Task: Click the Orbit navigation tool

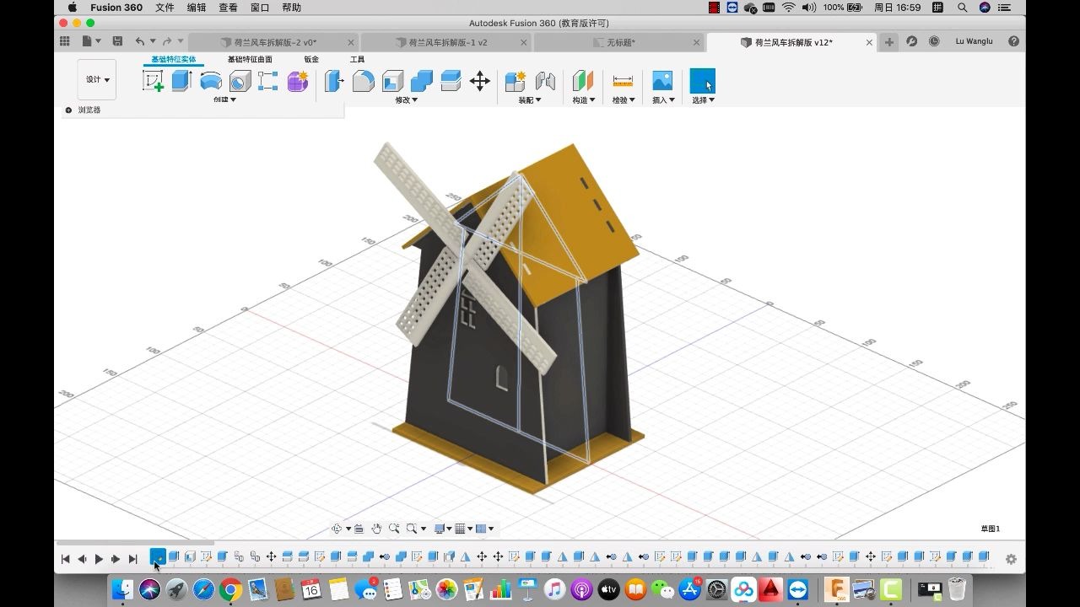Action: point(337,529)
